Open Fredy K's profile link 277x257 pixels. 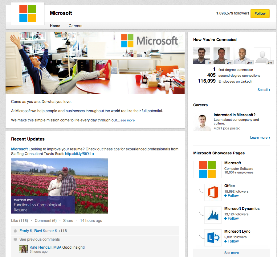26,231
